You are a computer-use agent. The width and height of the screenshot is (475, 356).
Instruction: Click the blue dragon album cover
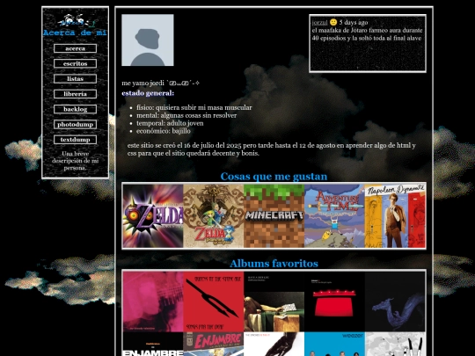click(x=395, y=302)
